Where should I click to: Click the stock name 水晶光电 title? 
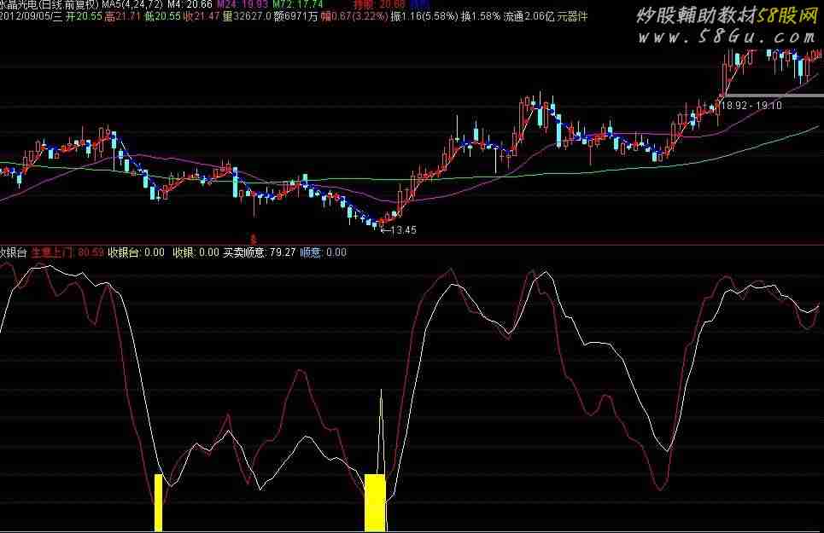tap(19, 4)
